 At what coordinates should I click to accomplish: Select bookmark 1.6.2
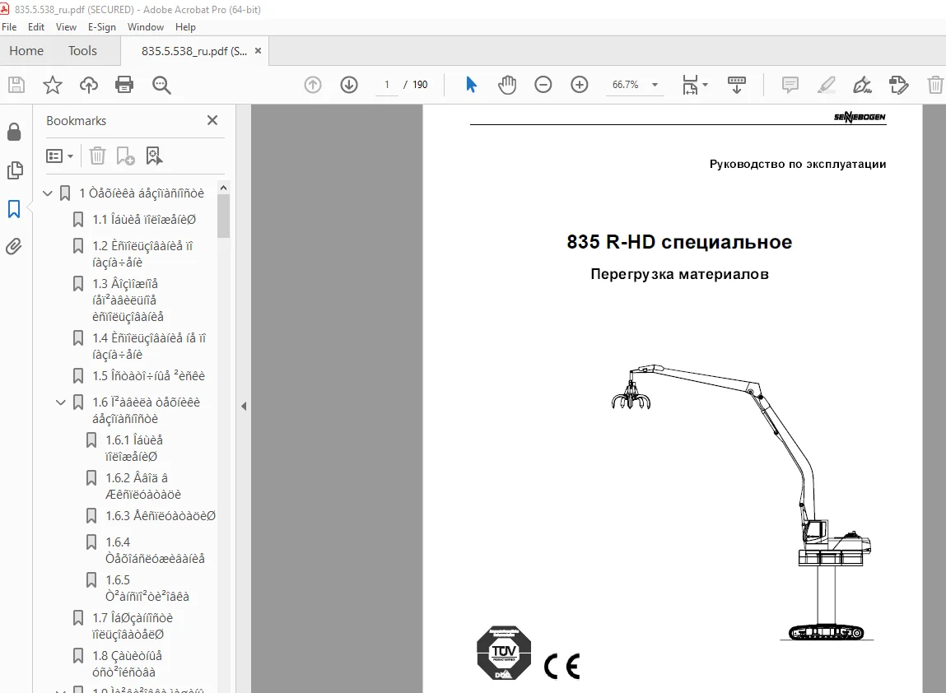[x=143, y=486]
